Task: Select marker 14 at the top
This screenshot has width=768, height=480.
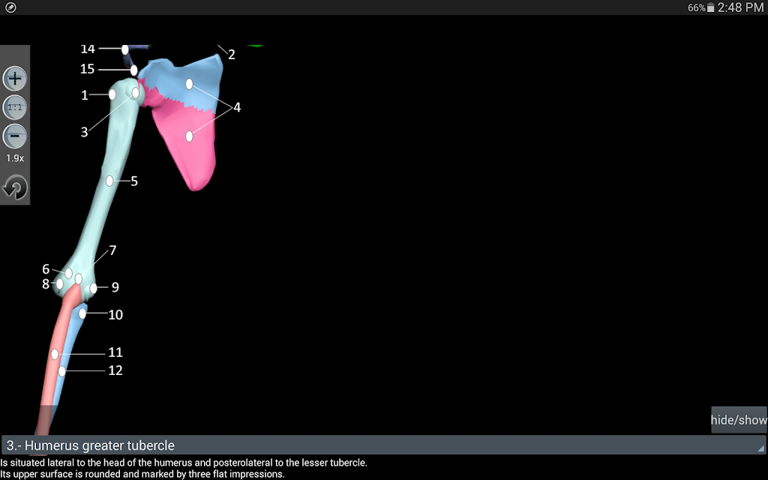Action: [125, 49]
